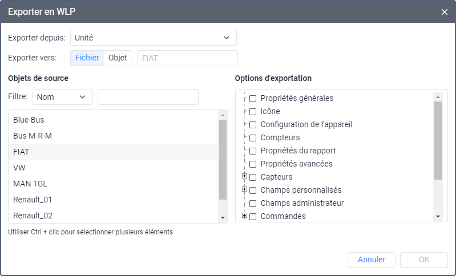The height and width of the screenshot is (276, 456).
Task: Check the Propriétés générales checkbox
Action: (253, 99)
